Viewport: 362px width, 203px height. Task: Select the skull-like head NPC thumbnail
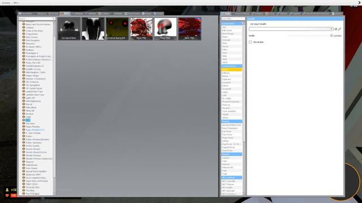(165, 29)
